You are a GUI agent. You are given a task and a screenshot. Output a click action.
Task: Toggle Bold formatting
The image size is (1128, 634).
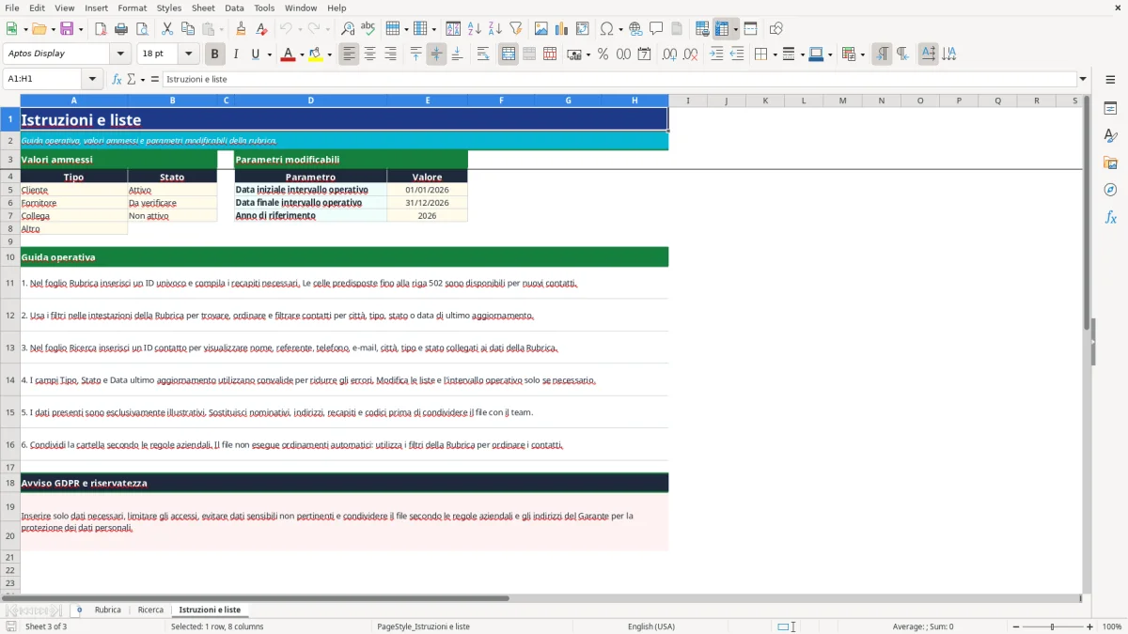(x=215, y=54)
